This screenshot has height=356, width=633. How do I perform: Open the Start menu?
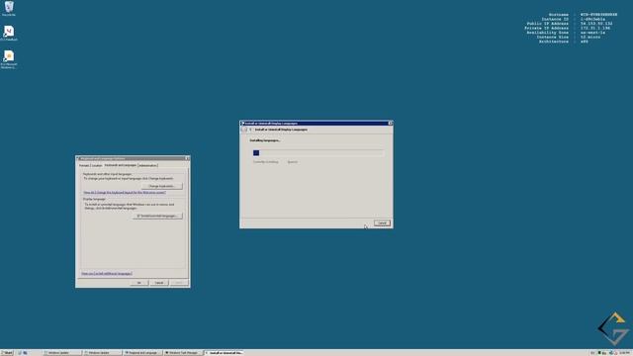click(7, 353)
